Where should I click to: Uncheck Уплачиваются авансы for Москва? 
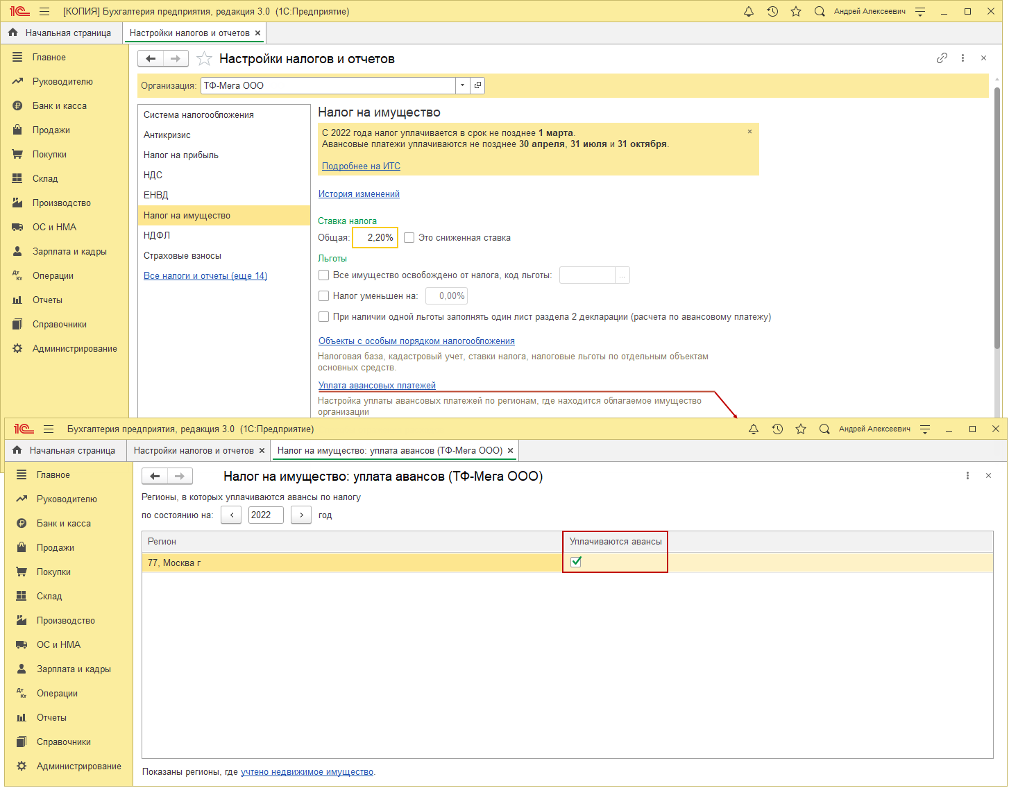coord(576,562)
